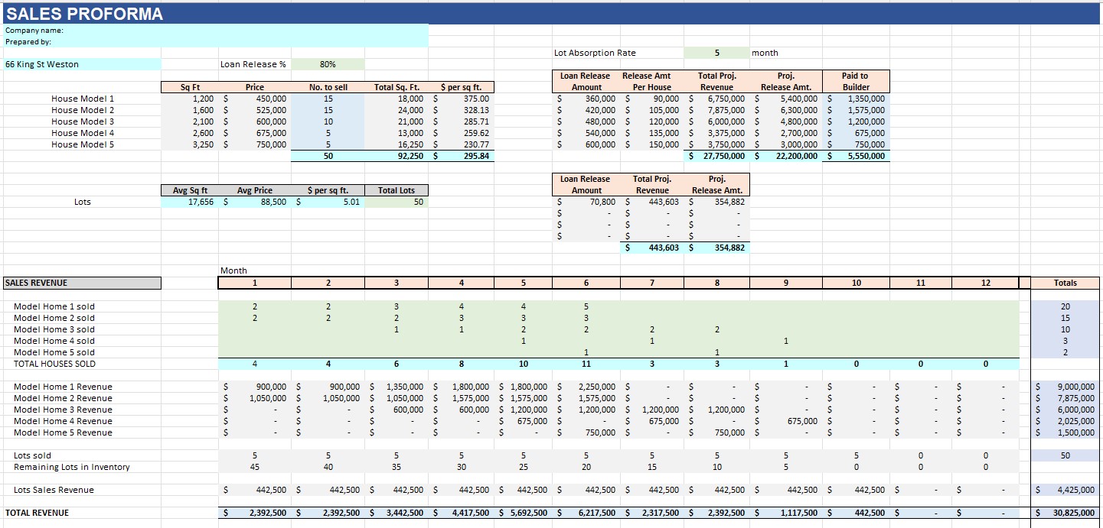Image resolution: width=1103 pixels, height=528 pixels.
Task: Select the TOTAL REVENUE row label
Action: tap(37, 513)
